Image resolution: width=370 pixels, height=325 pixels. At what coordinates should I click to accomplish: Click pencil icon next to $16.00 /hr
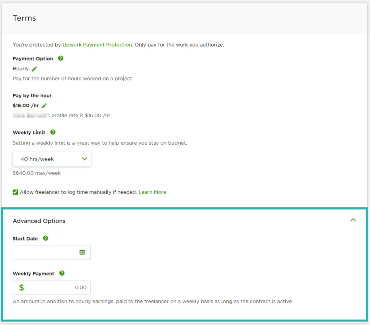tap(44, 106)
